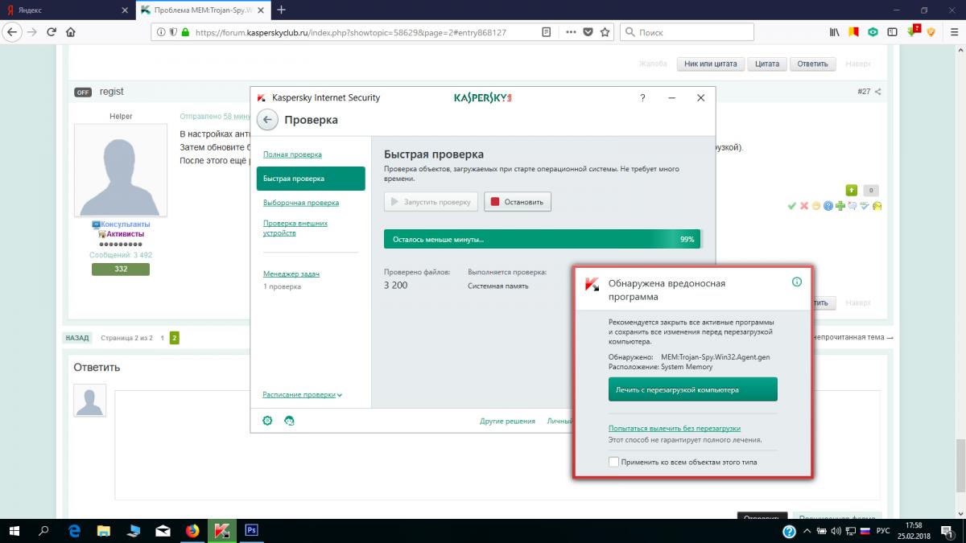
Task: Click 'Остановить' to stop the scan
Action: [x=518, y=202]
